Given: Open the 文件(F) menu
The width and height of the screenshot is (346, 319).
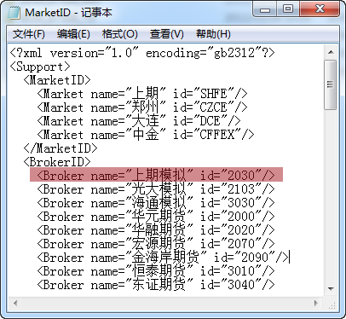Looking at the screenshot, I should coord(28,34).
